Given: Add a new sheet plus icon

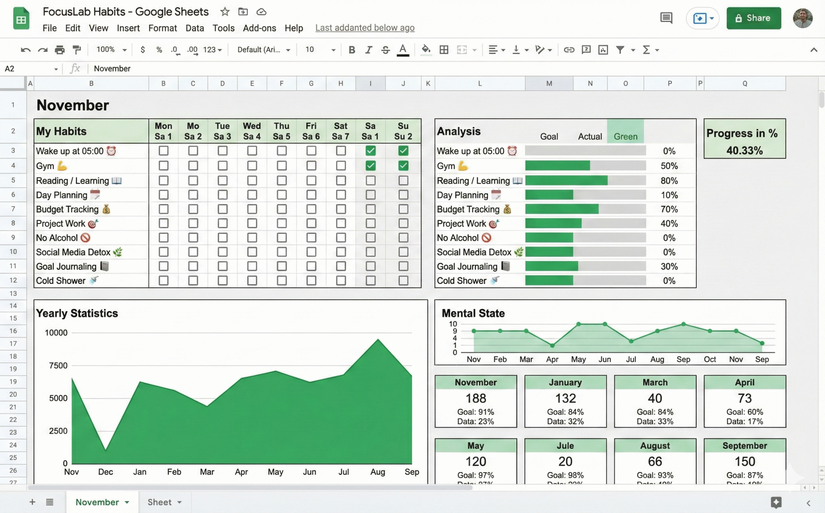Looking at the screenshot, I should (32, 502).
